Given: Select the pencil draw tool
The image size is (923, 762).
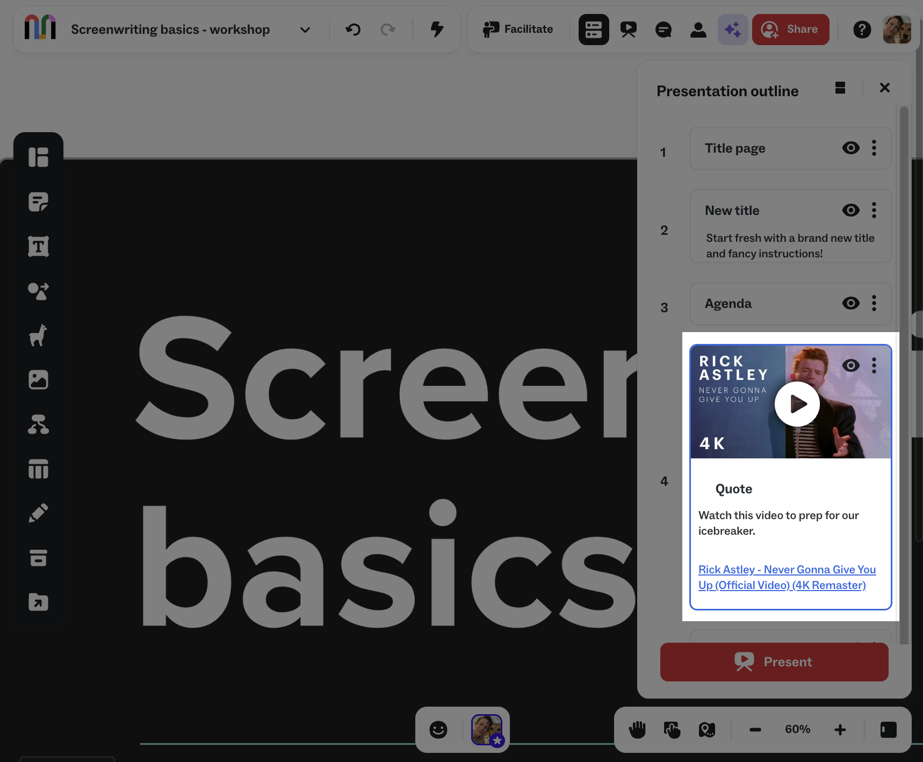Looking at the screenshot, I should 38,513.
